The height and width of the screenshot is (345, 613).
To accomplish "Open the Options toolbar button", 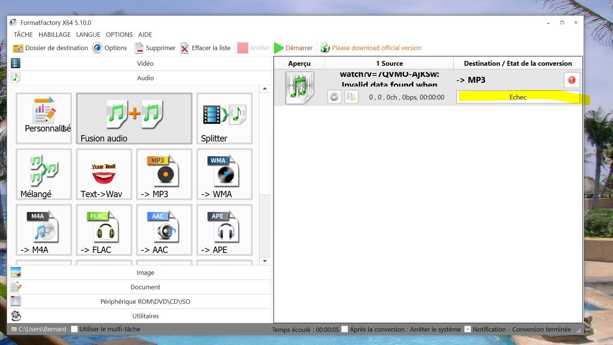I will point(110,48).
